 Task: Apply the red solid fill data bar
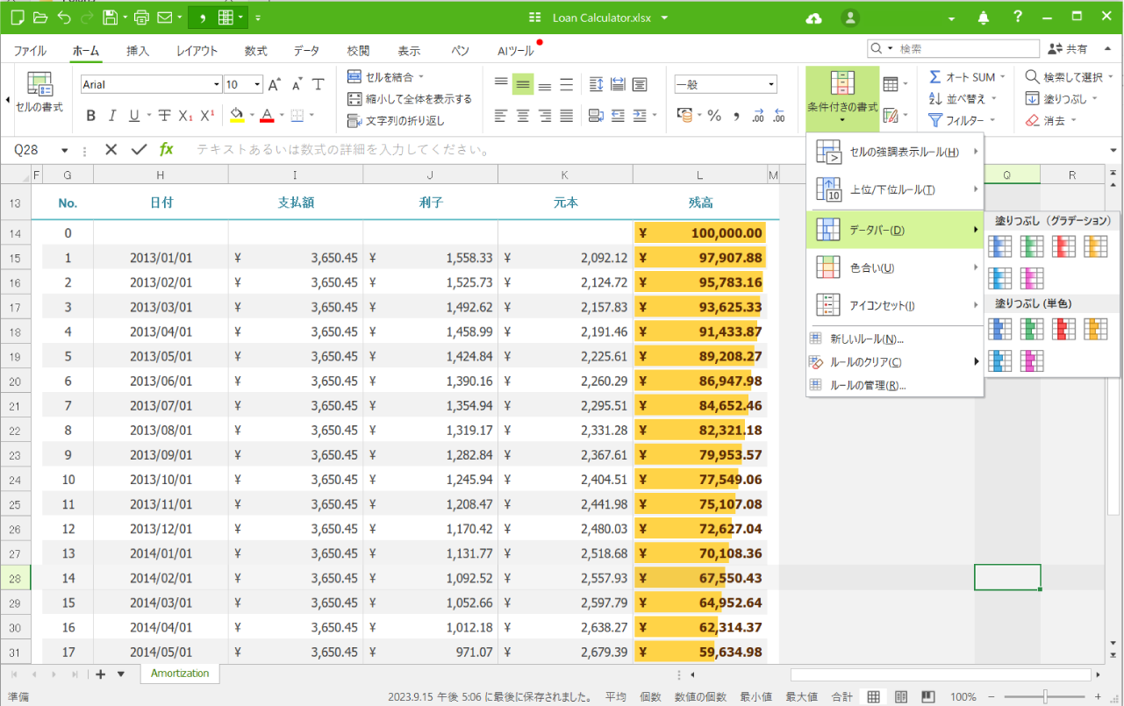click(1063, 329)
